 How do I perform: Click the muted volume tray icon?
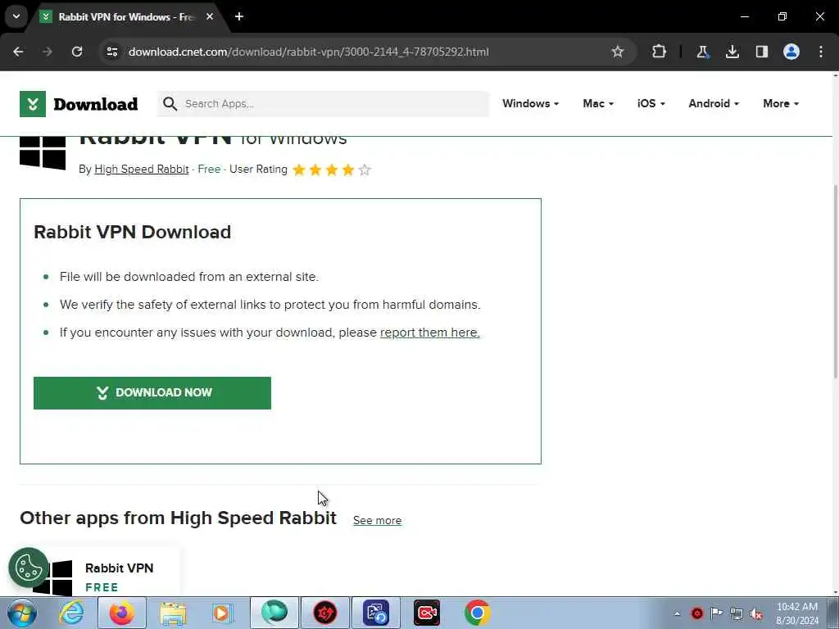point(756,613)
